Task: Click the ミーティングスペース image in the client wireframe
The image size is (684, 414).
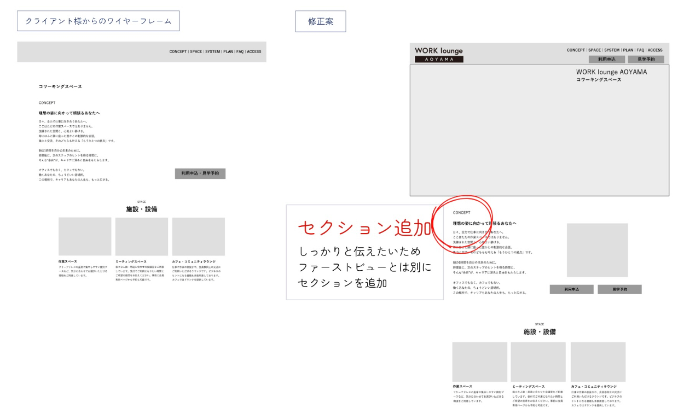Action: pos(141,236)
